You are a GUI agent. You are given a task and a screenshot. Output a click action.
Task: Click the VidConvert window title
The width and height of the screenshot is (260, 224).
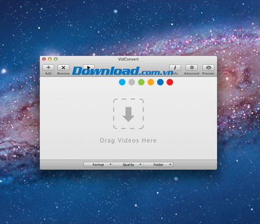pos(128,59)
